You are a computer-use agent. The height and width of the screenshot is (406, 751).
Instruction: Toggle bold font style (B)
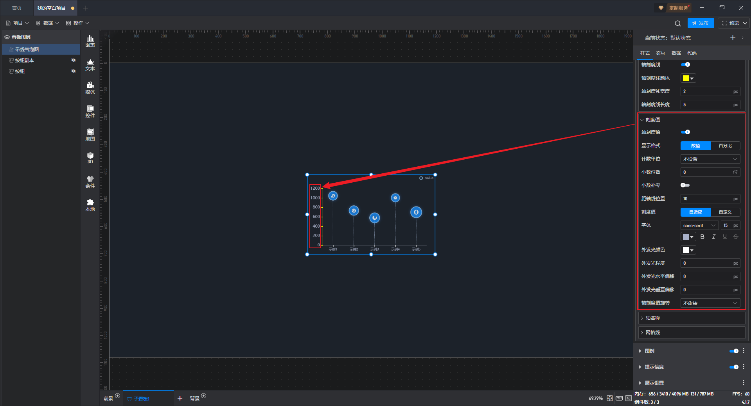click(x=702, y=237)
